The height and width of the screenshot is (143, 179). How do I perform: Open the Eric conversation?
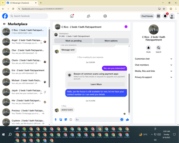(24, 72)
